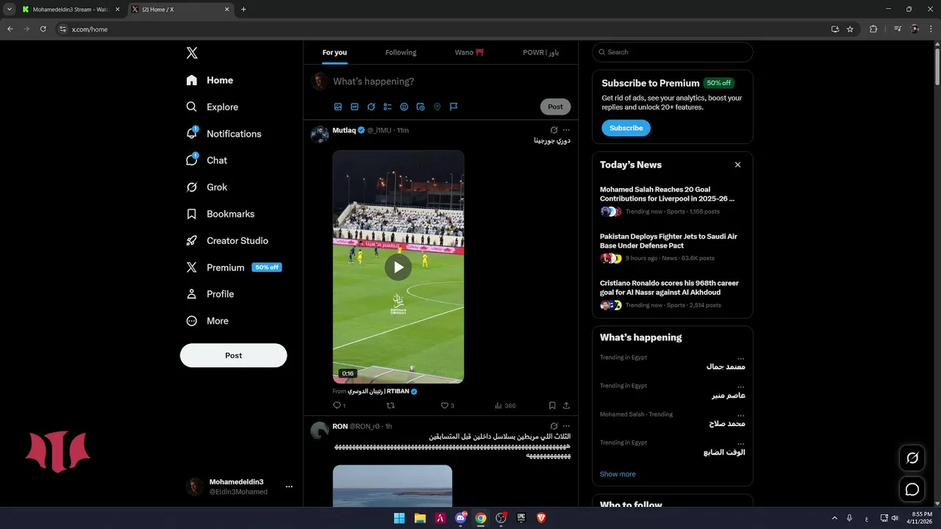This screenshot has height=529, width=941.
Task: Open Chat from the sidebar
Action: (x=207, y=160)
